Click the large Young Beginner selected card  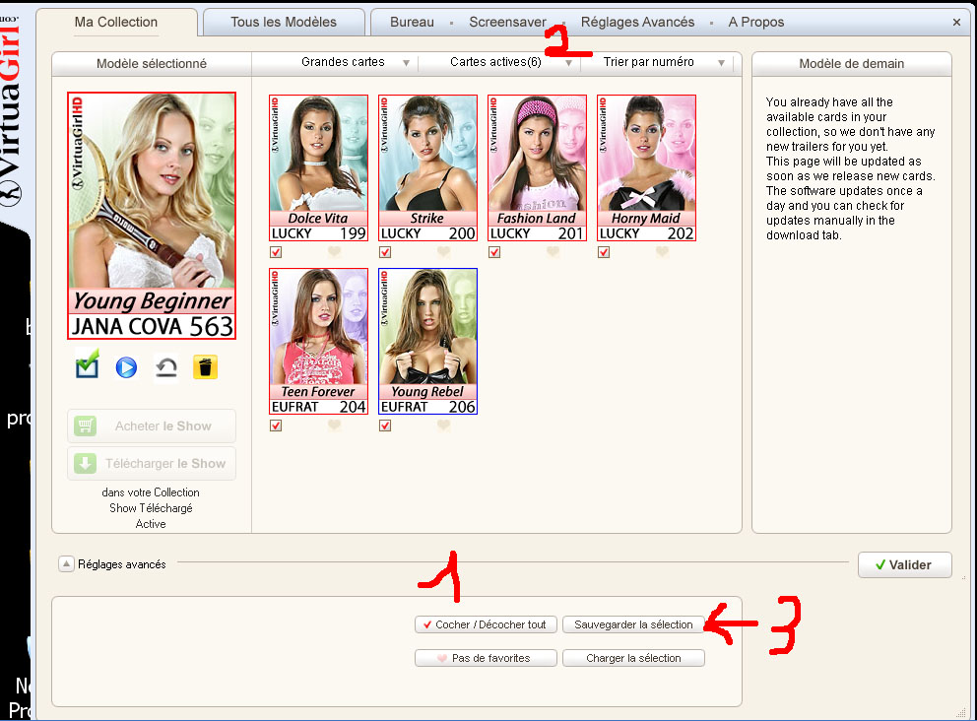(x=152, y=216)
